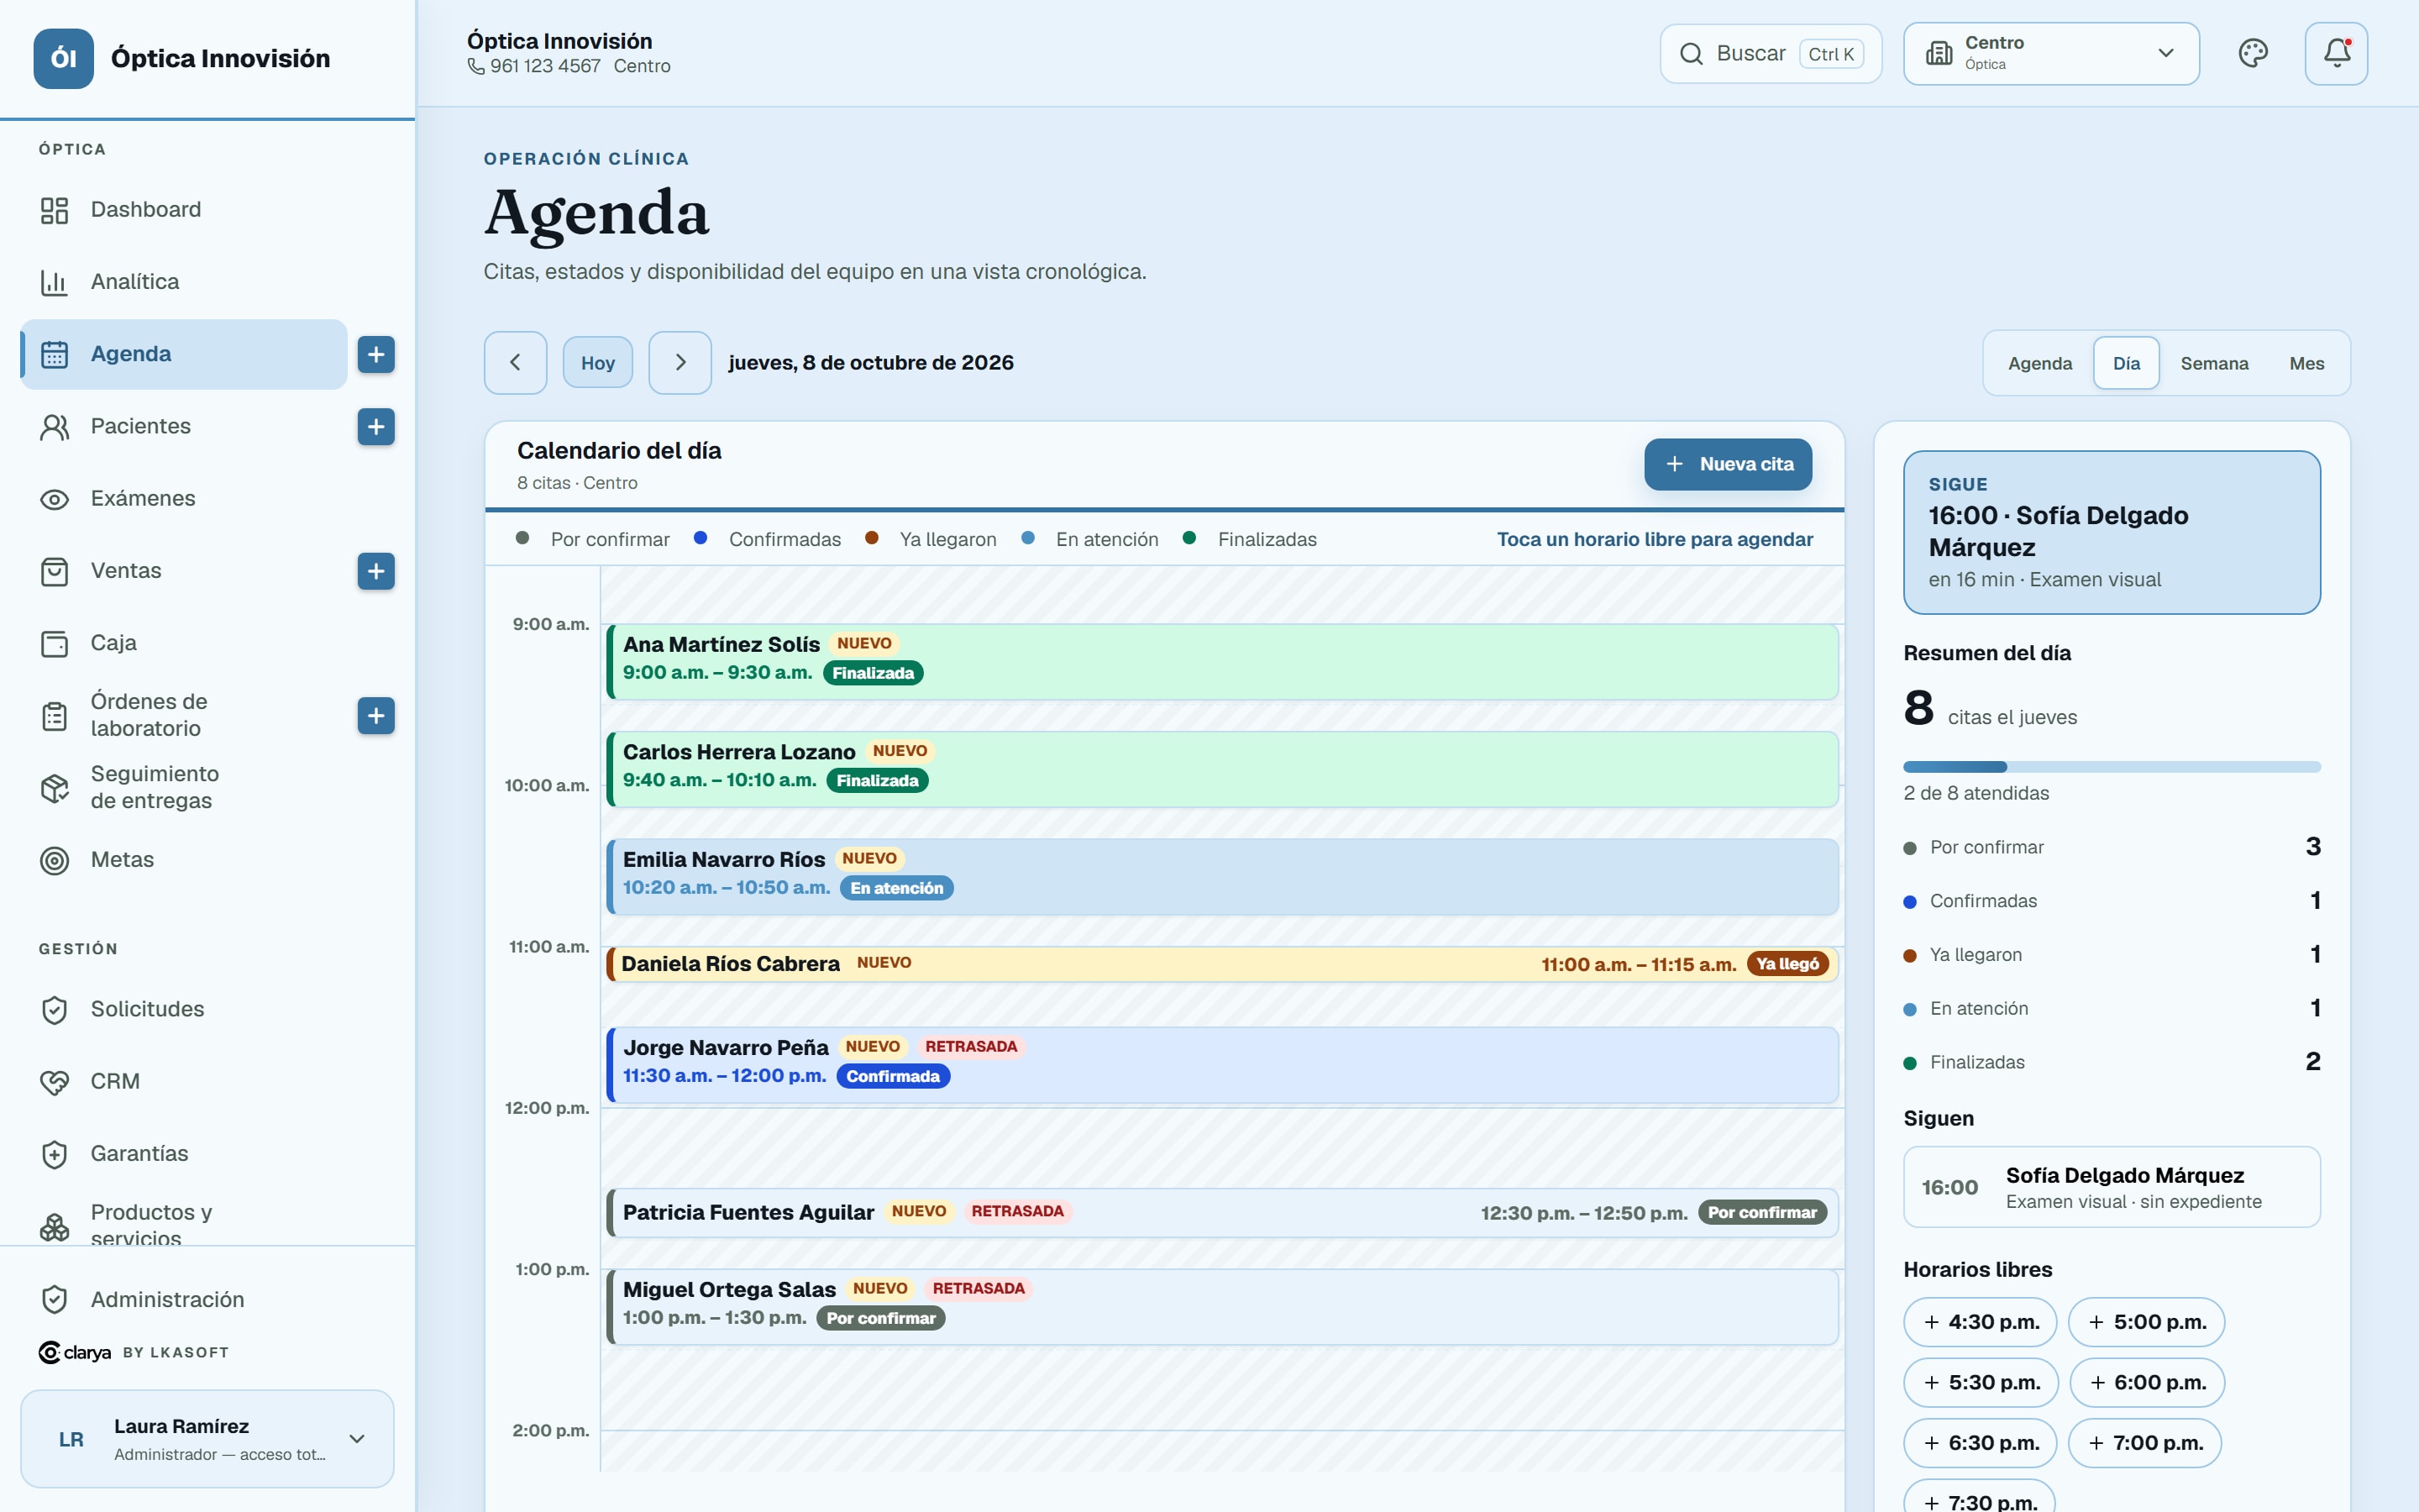
Task: Add a new Órdenes de laboratorio entry
Action: (375, 716)
